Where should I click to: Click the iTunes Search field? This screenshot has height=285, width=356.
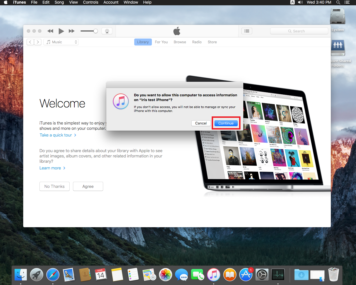(299, 31)
